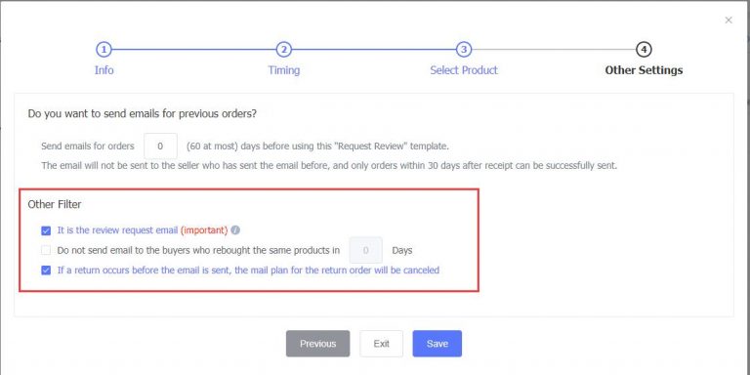This screenshot has height=375, width=750.
Task: Click the Exit button
Action: (x=381, y=344)
